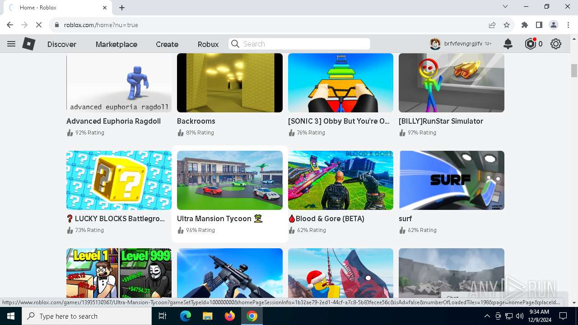The image size is (578, 325).
Task: Open the SONIC 3 Obby game thumbnail
Action: [340, 83]
